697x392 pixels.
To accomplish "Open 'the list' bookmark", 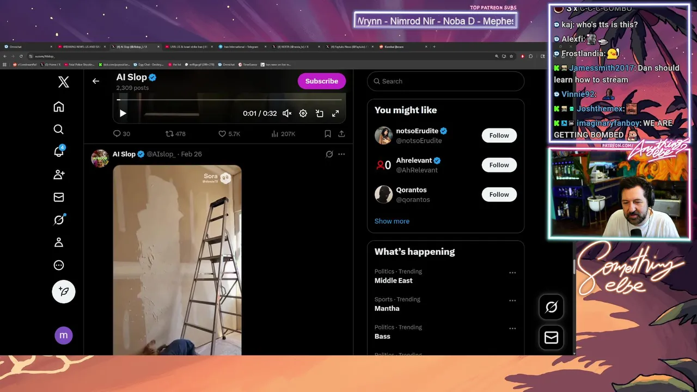I will tap(175, 64).
